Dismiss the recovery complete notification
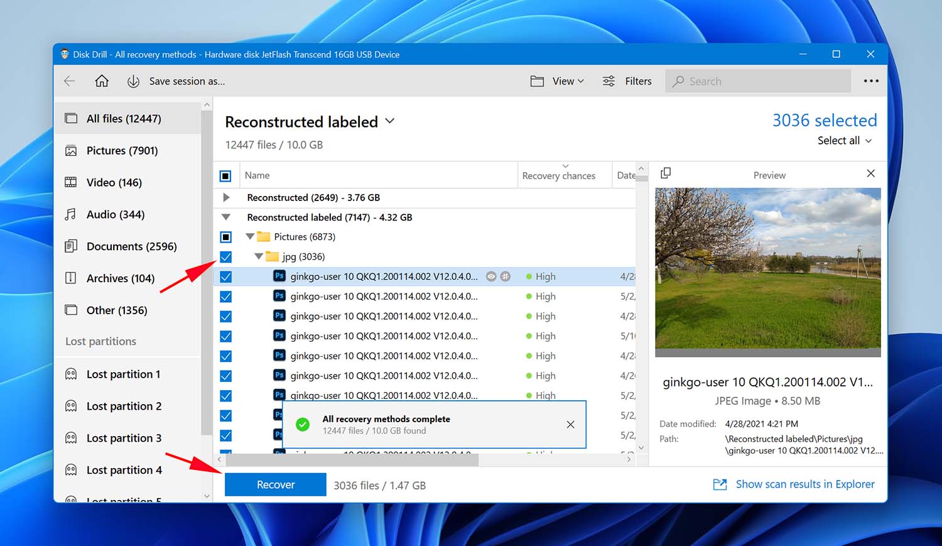 pyautogui.click(x=570, y=425)
